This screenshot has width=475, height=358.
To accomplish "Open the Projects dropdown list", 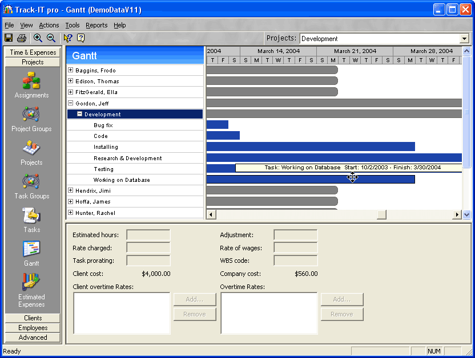I will (464, 39).
